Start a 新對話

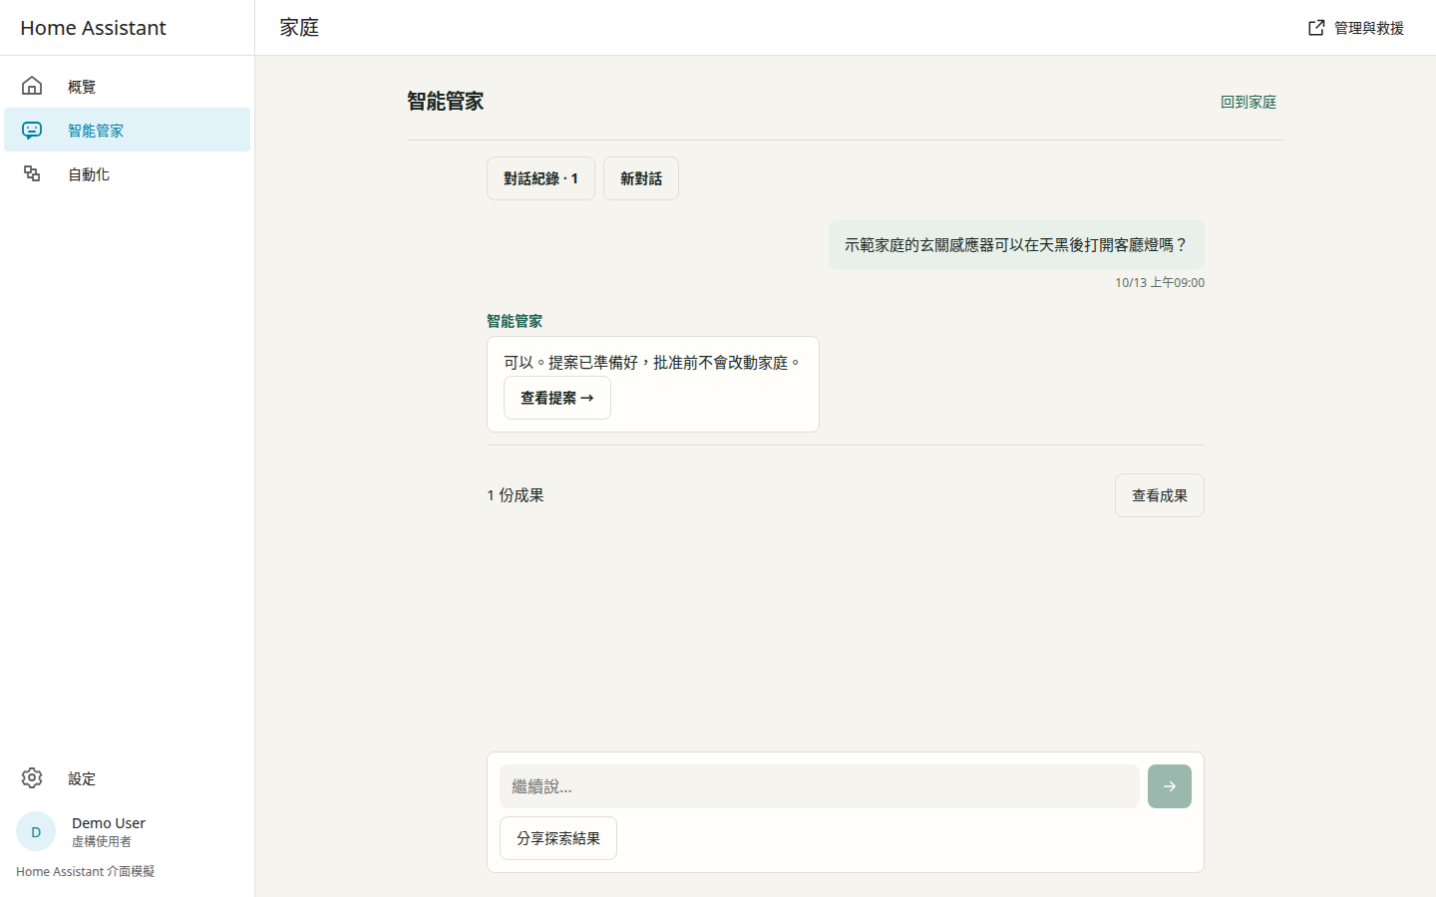coord(641,178)
